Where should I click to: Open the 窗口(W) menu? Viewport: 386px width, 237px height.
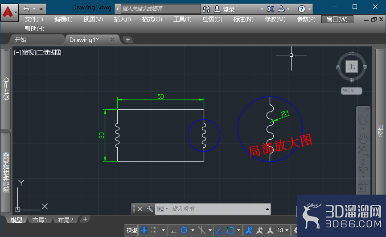pyautogui.click(x=337, y=19)
